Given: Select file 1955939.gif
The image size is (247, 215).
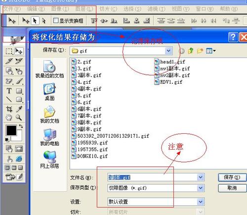Looking at the screenshot, I should 89,143.
